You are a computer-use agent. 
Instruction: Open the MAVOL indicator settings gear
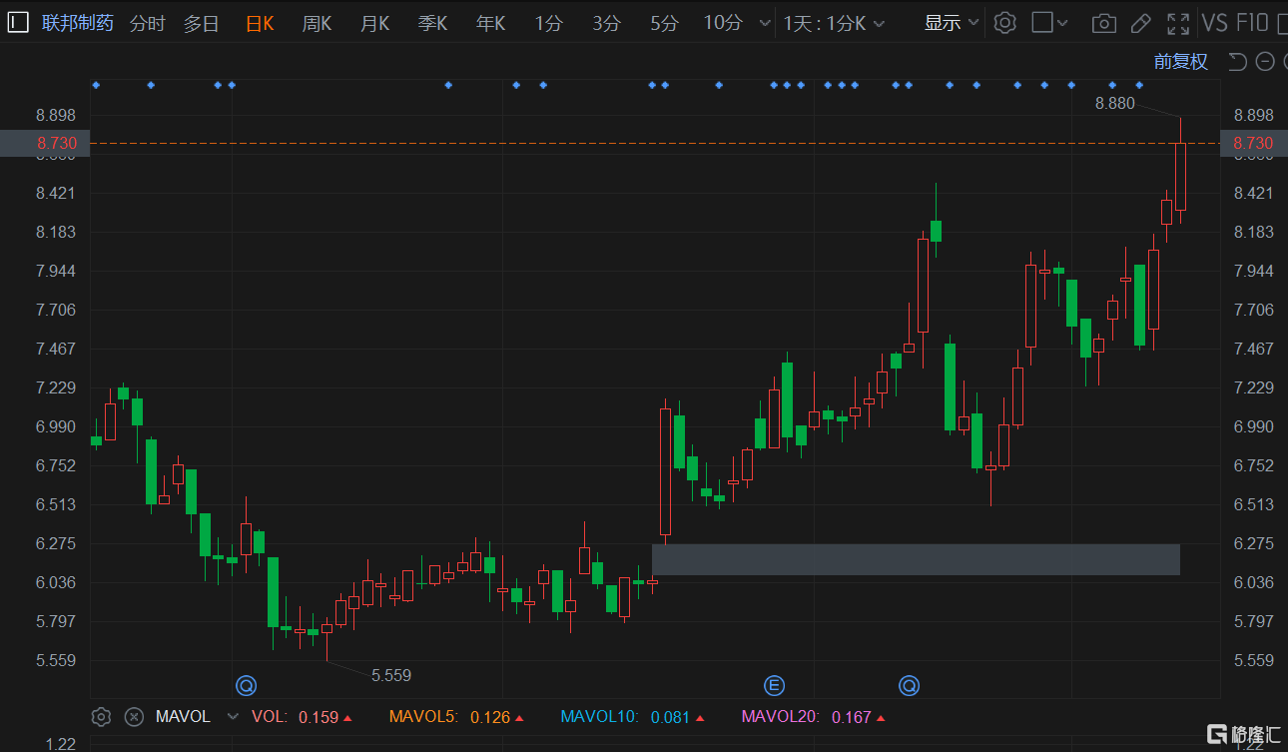[101, 716]
